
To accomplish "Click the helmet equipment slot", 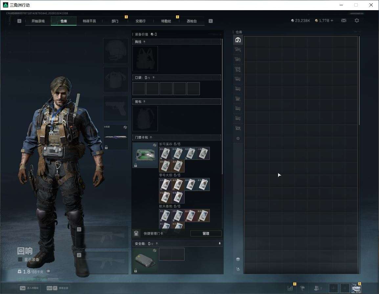I will click(x=116, y=51).
